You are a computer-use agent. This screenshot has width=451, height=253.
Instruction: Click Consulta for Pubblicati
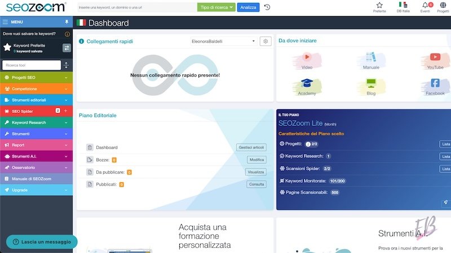(257, 184)
